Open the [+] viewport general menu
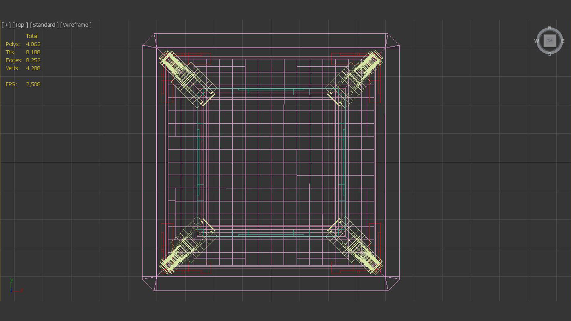The height and width of the screenshot is (321, 571). 6,25
